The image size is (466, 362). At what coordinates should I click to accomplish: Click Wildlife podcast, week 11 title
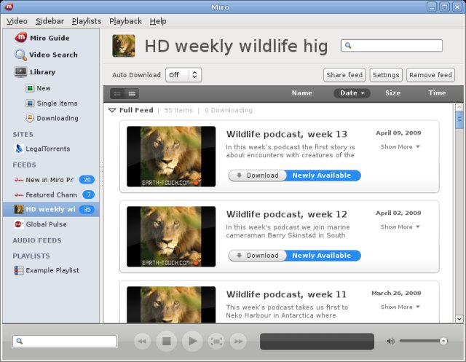tap(286, 294)
